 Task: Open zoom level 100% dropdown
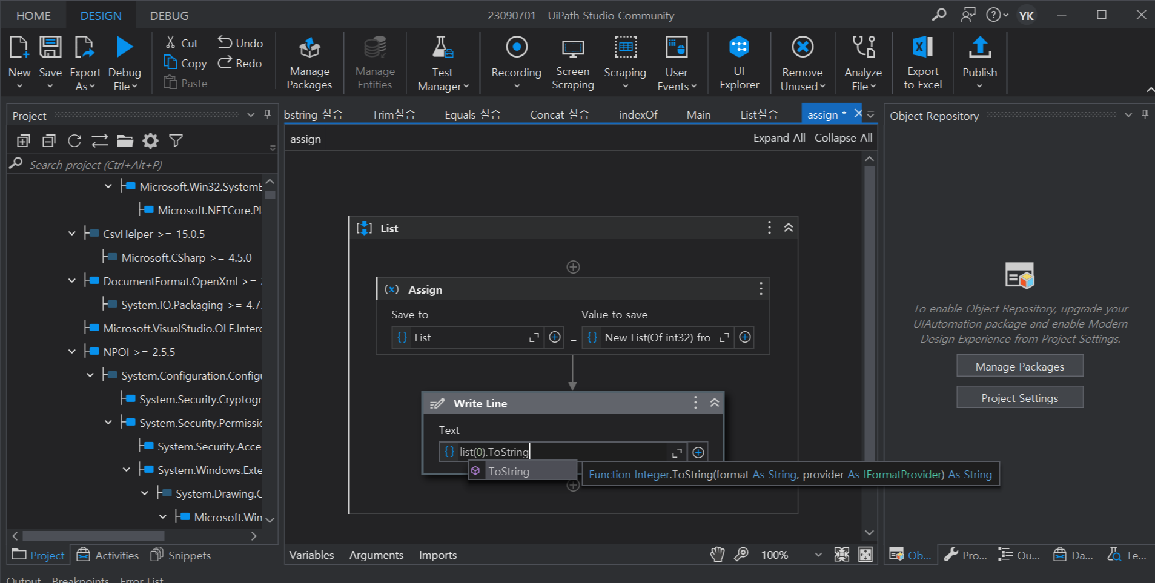pos(818,555)
